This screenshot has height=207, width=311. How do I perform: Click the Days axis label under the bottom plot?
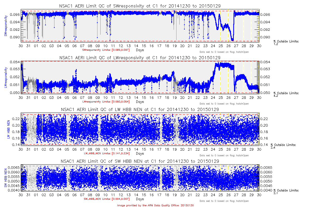click(x=140, y=199)
